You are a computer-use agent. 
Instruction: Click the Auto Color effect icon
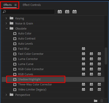pos(15,34)
